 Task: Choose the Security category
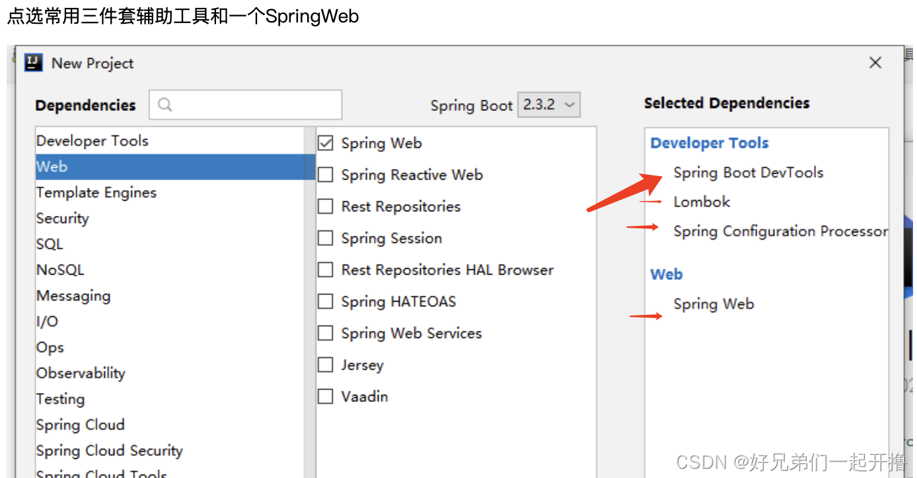170,218
